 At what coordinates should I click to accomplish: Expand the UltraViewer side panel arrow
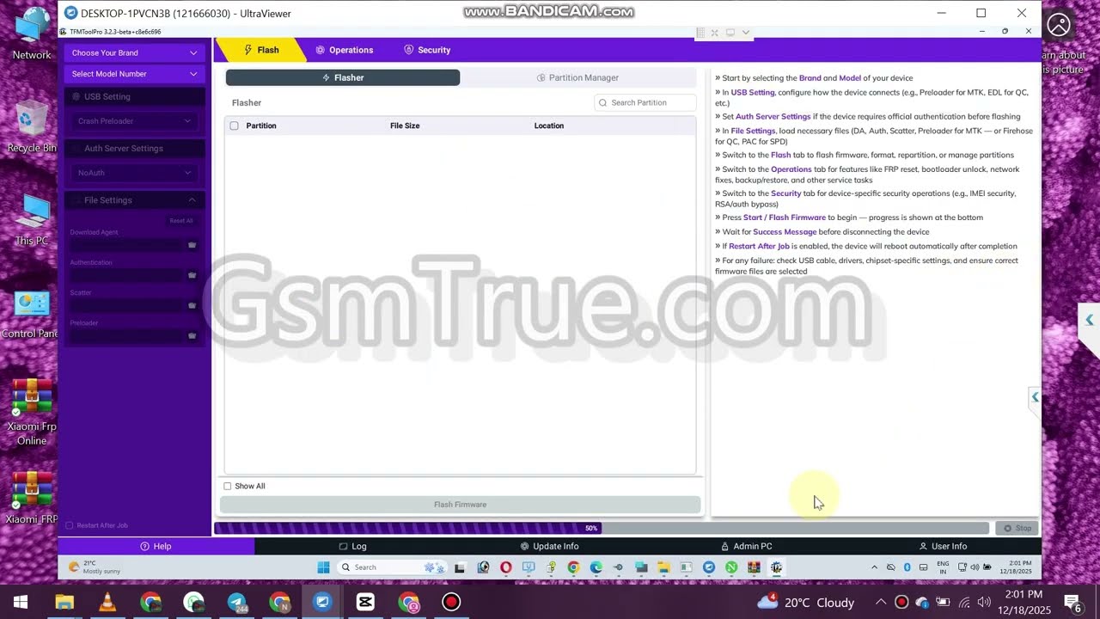pos(1089,320)
